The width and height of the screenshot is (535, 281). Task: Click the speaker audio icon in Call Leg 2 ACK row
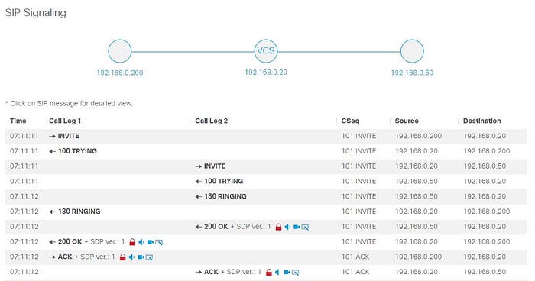tap(278, 272)
